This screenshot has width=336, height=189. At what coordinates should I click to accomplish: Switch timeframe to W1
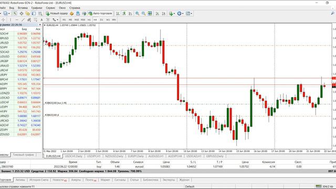click(x=108, y=20)
